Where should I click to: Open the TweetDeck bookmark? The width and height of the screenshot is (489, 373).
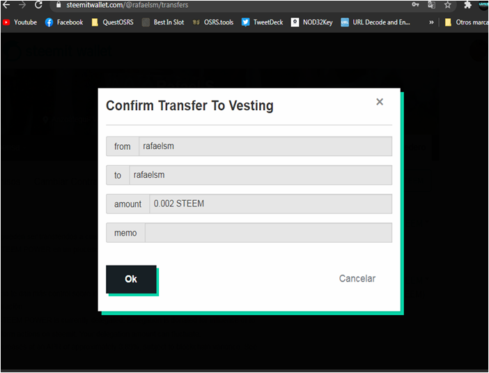[263, 22]
